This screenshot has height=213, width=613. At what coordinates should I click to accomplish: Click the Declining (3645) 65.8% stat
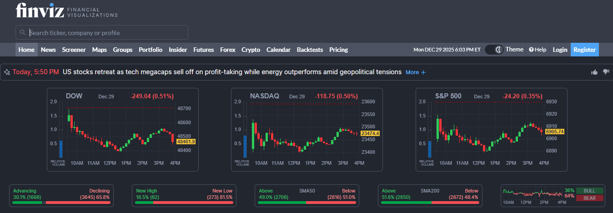95,194
